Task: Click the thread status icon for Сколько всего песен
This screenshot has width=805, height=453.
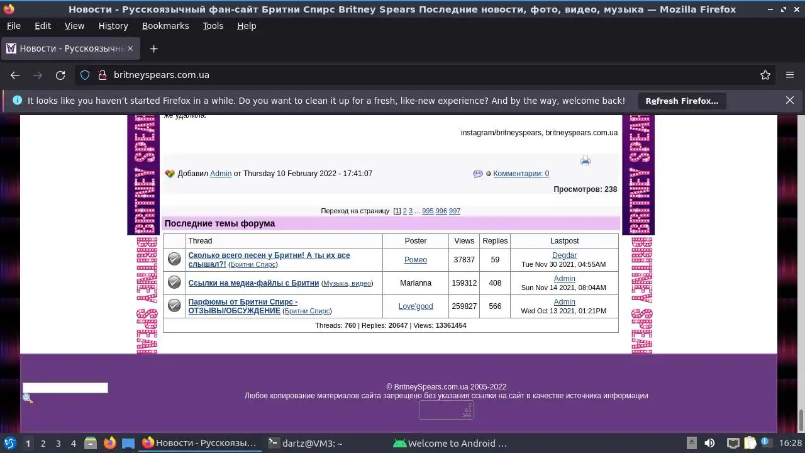Action: [x=174, y=259]
